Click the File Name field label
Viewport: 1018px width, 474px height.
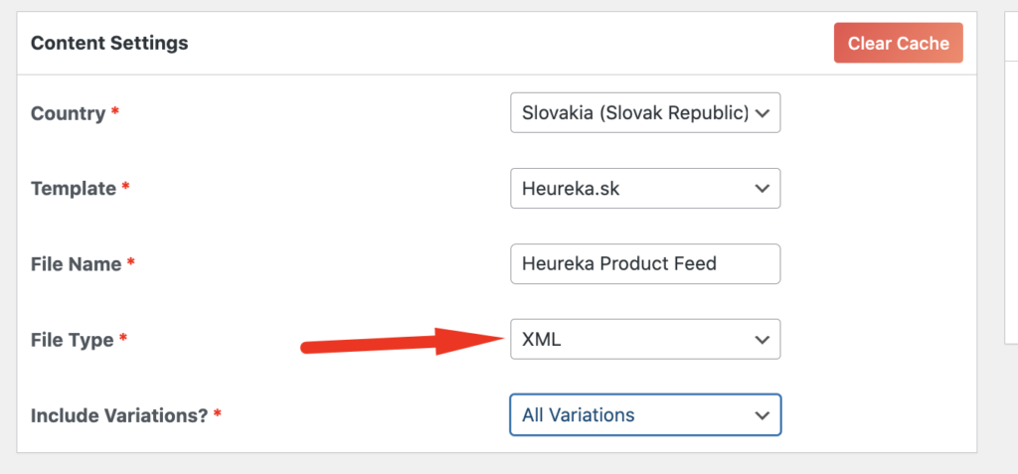(x=76, y=264)
